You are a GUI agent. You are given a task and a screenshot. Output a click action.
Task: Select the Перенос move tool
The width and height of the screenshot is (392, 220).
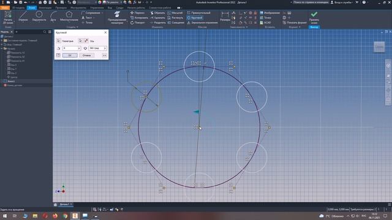tap(137, 13)
